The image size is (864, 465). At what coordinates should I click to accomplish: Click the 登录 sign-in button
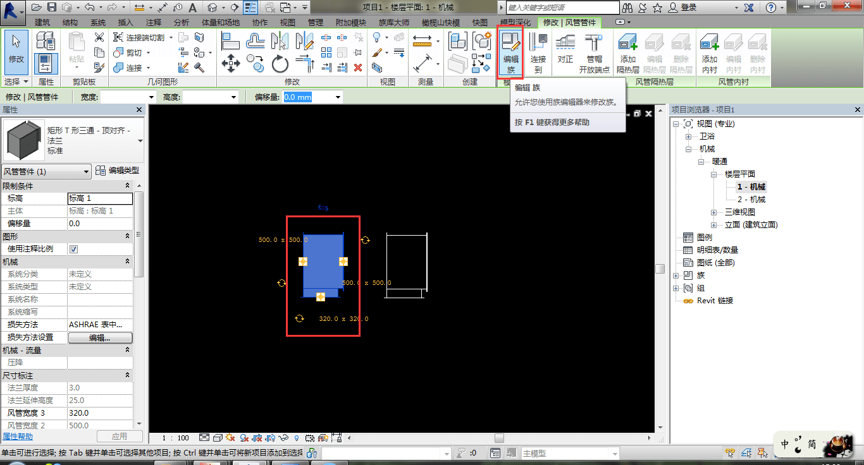683,8
